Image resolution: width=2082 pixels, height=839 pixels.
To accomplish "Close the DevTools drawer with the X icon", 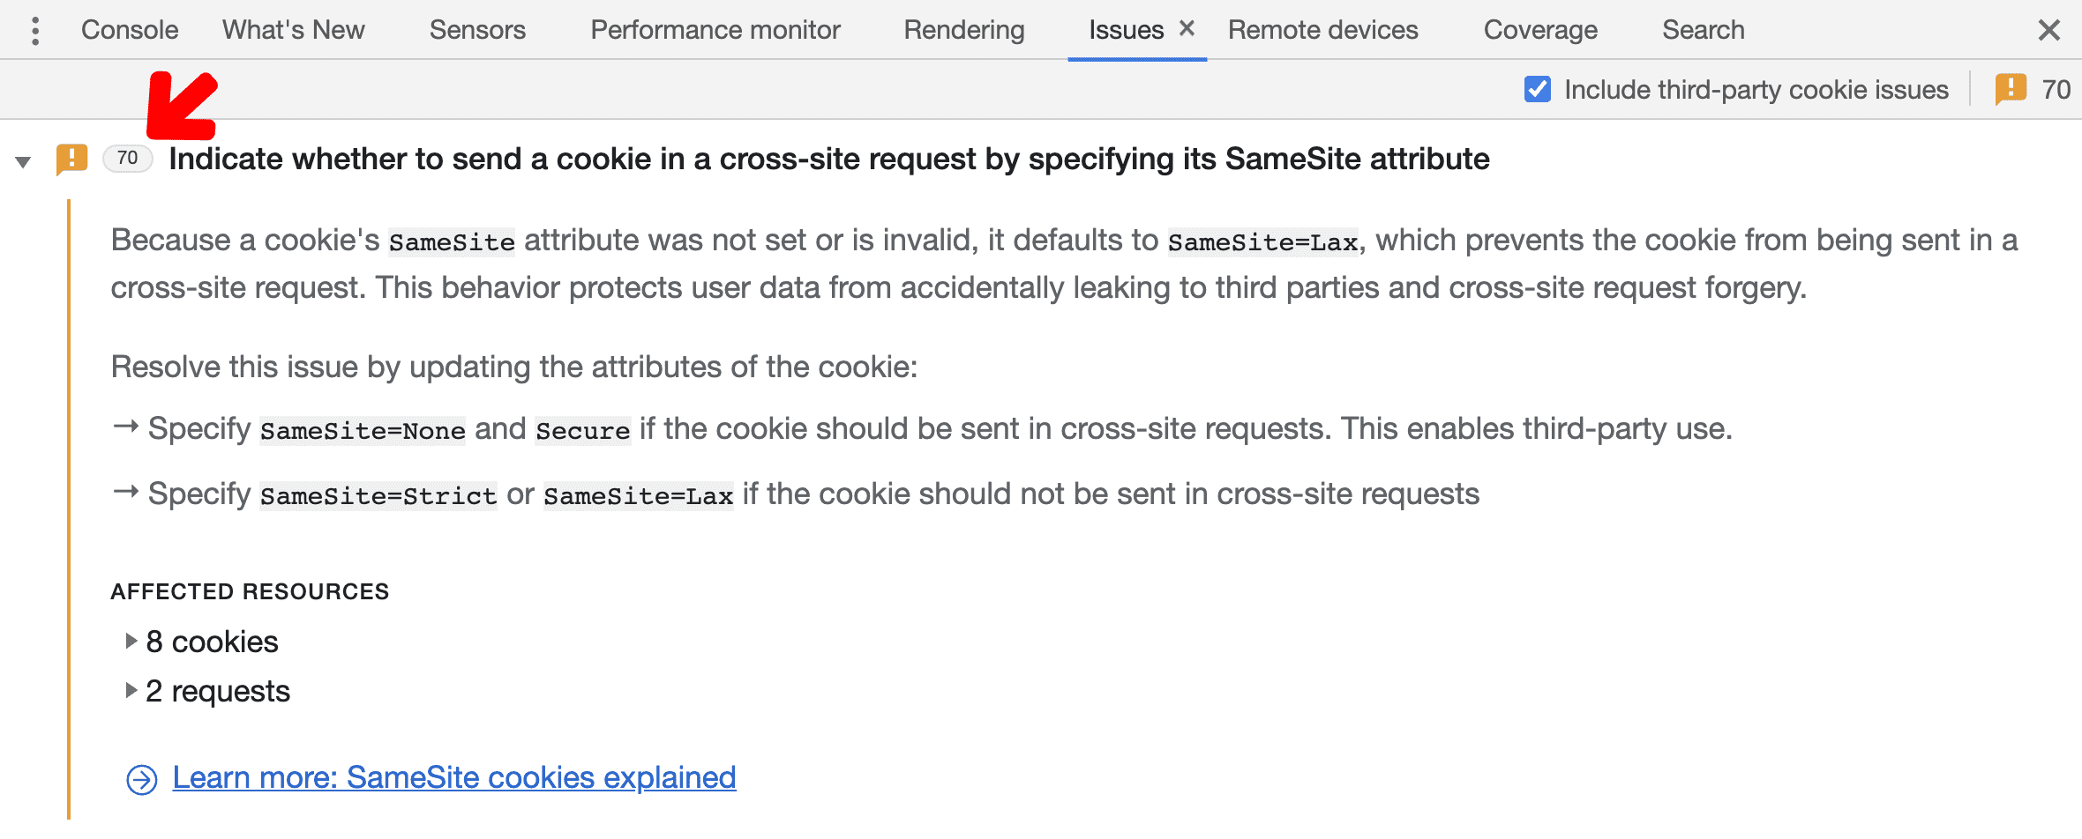I will point(2048,29).
